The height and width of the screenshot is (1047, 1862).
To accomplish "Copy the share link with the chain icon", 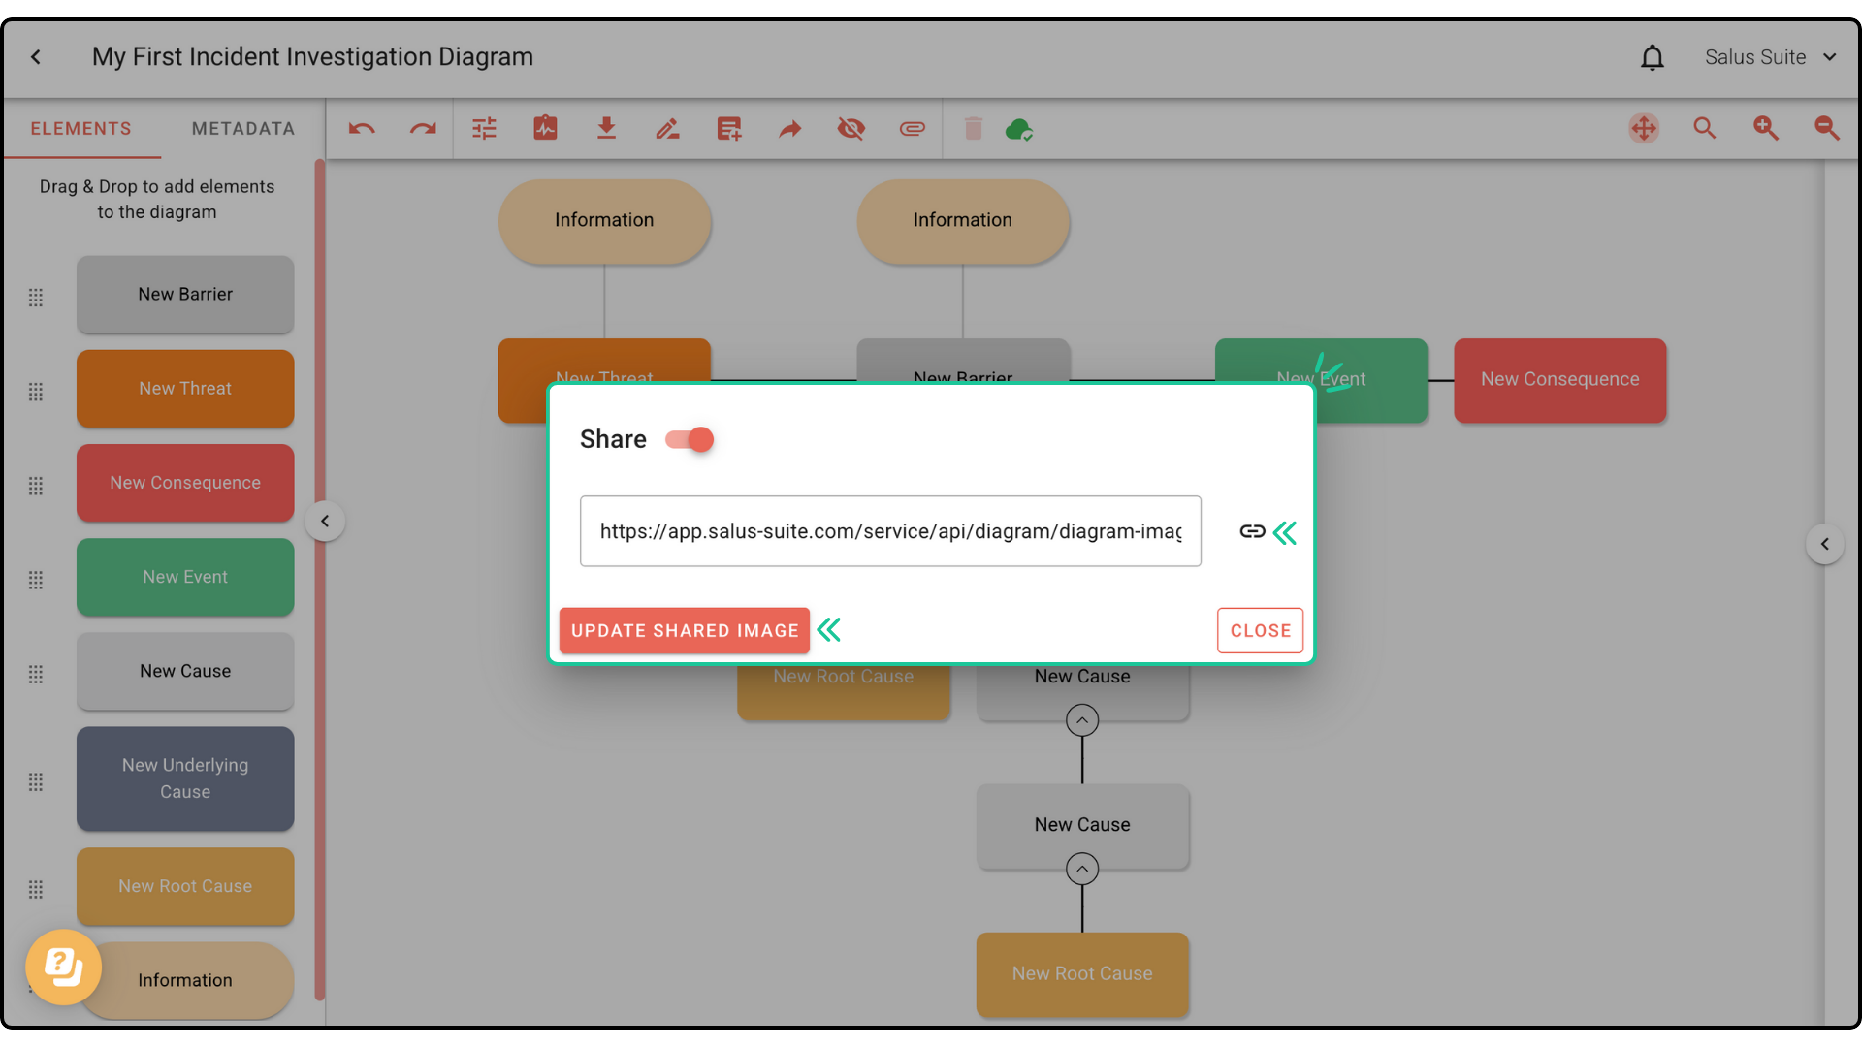I will pos(1252,531).
